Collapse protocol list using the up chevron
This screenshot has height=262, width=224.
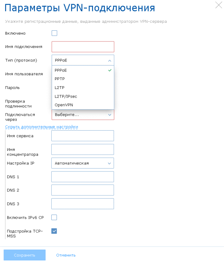[110, 60]
